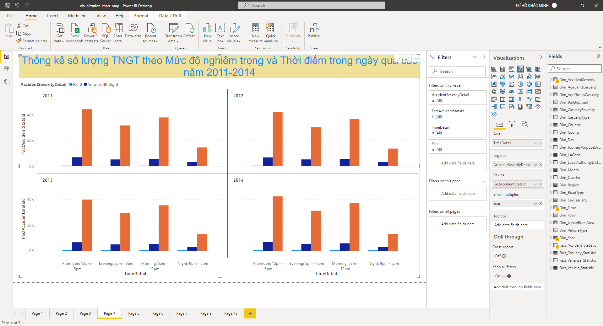The width and height of the screenshot is (603, 326).
Task: Choose the donut chart visual icon
Action: pos(529,84)
